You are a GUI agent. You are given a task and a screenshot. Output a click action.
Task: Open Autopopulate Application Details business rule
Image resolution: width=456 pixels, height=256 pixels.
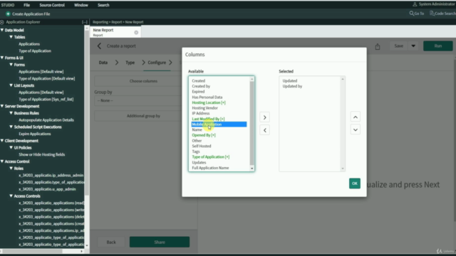[x=46, y=120]
